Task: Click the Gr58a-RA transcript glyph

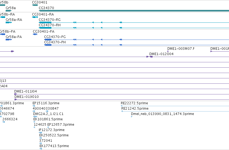Action: (x=9, y=22)
